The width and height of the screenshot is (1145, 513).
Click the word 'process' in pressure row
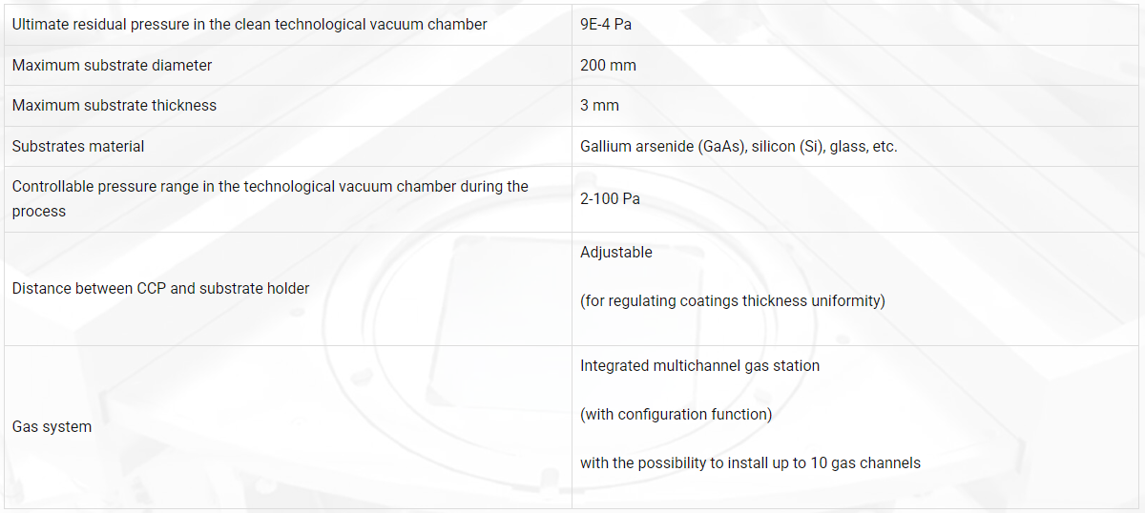point(39,212)
